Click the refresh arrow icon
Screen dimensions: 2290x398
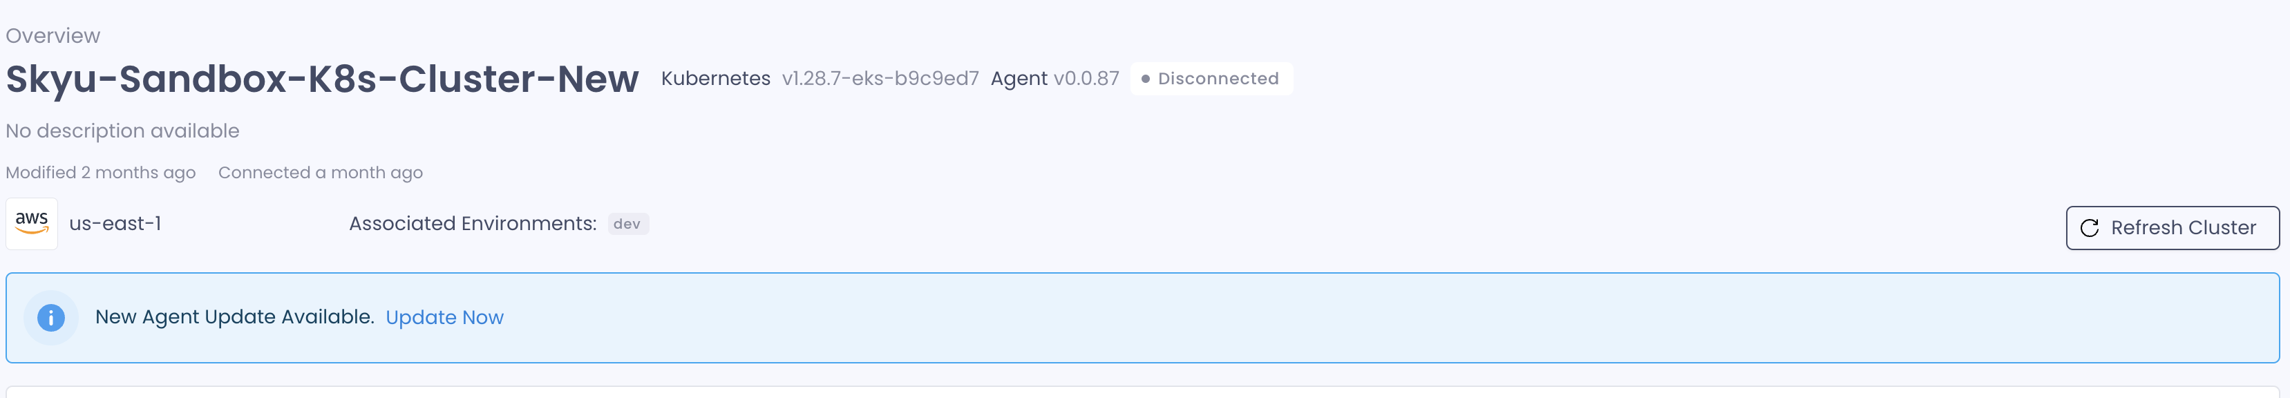(x=2089, y=228)
